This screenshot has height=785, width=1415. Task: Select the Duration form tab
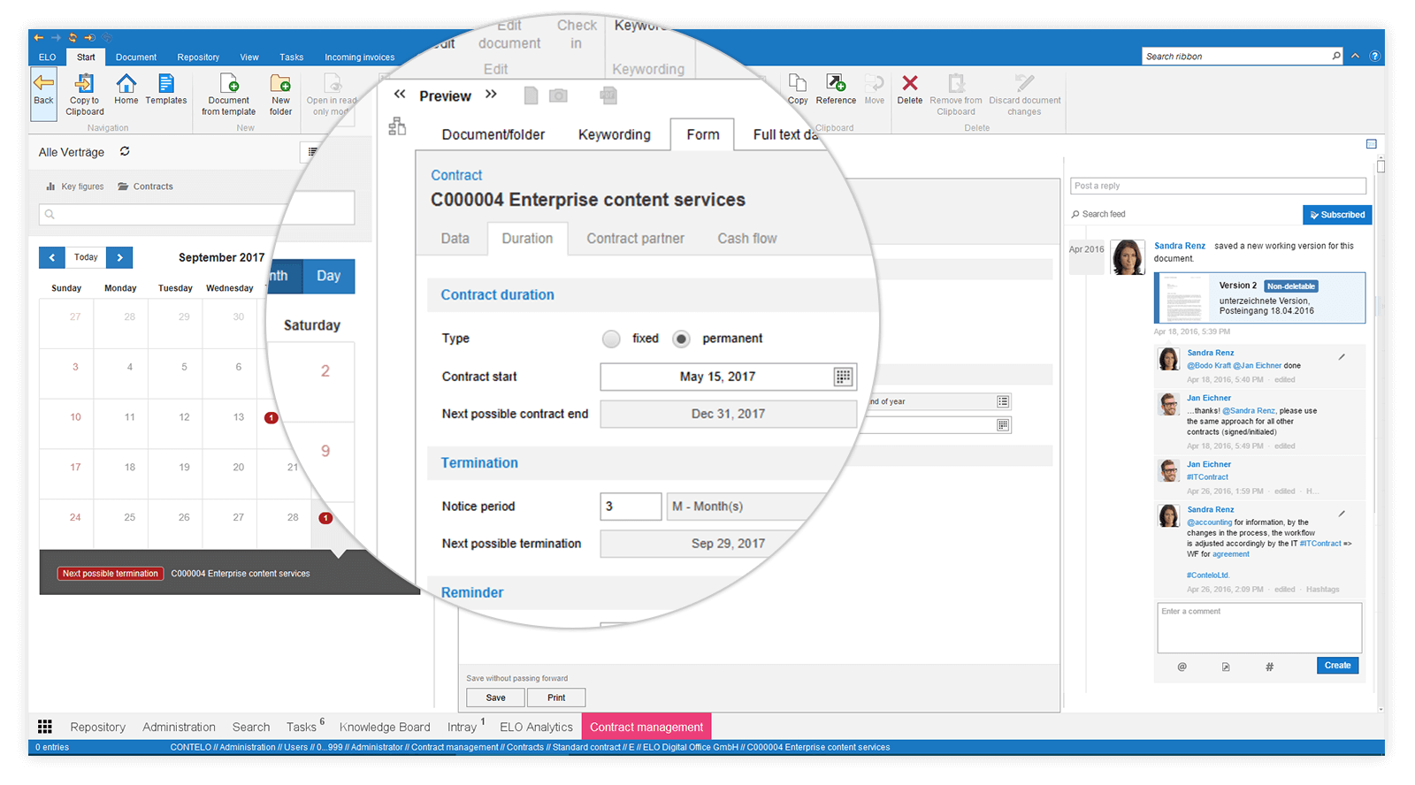[527, 239]
